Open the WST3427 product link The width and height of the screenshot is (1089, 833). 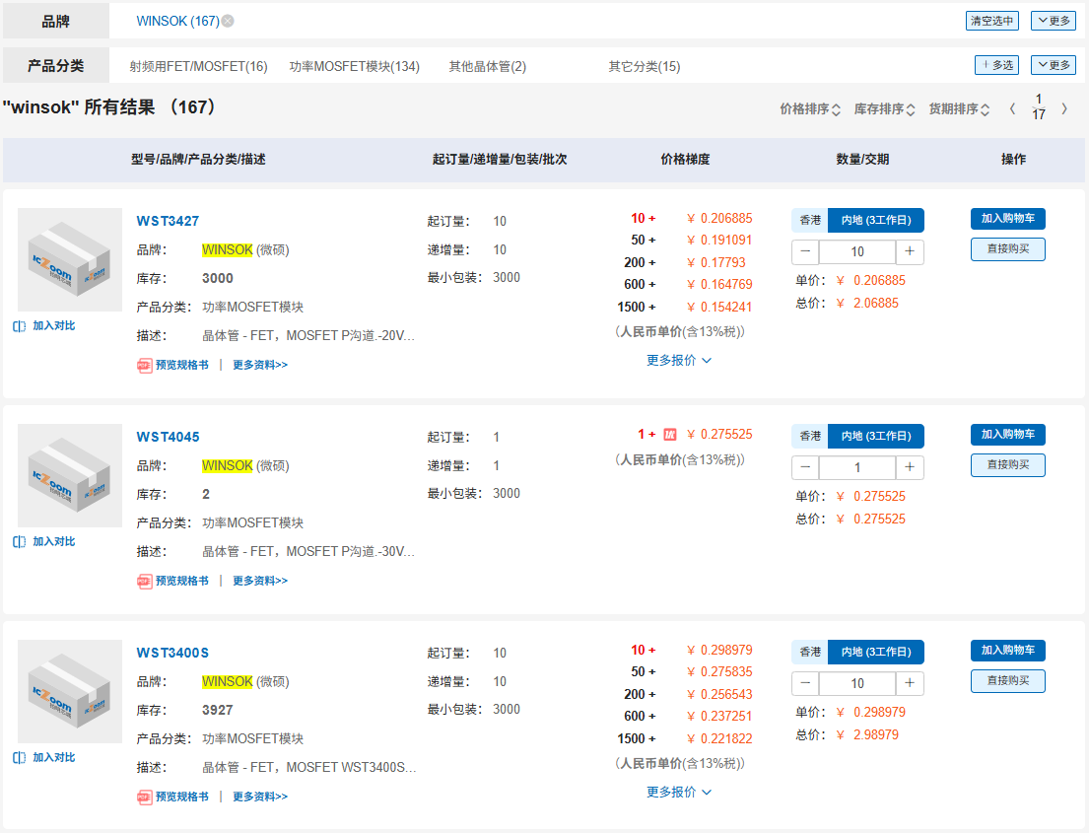[168, 221]
